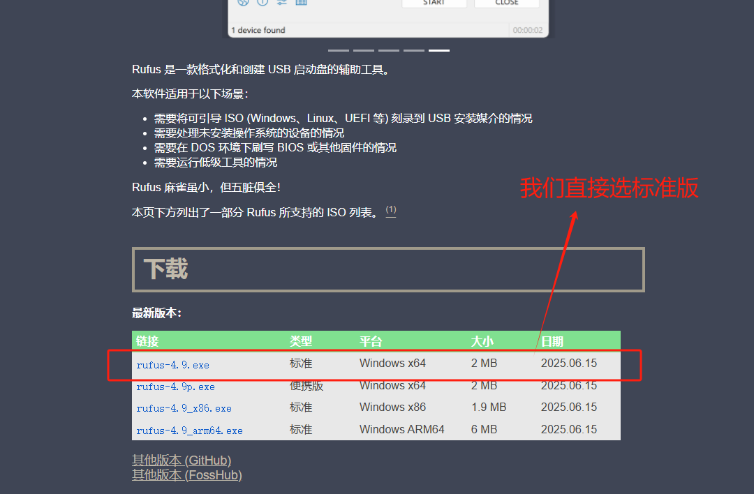Image resolution: width=754 pixels, height=494 pixels.
Task: Click the Windows ARM64 platform cell
Action: pos(401,429)
